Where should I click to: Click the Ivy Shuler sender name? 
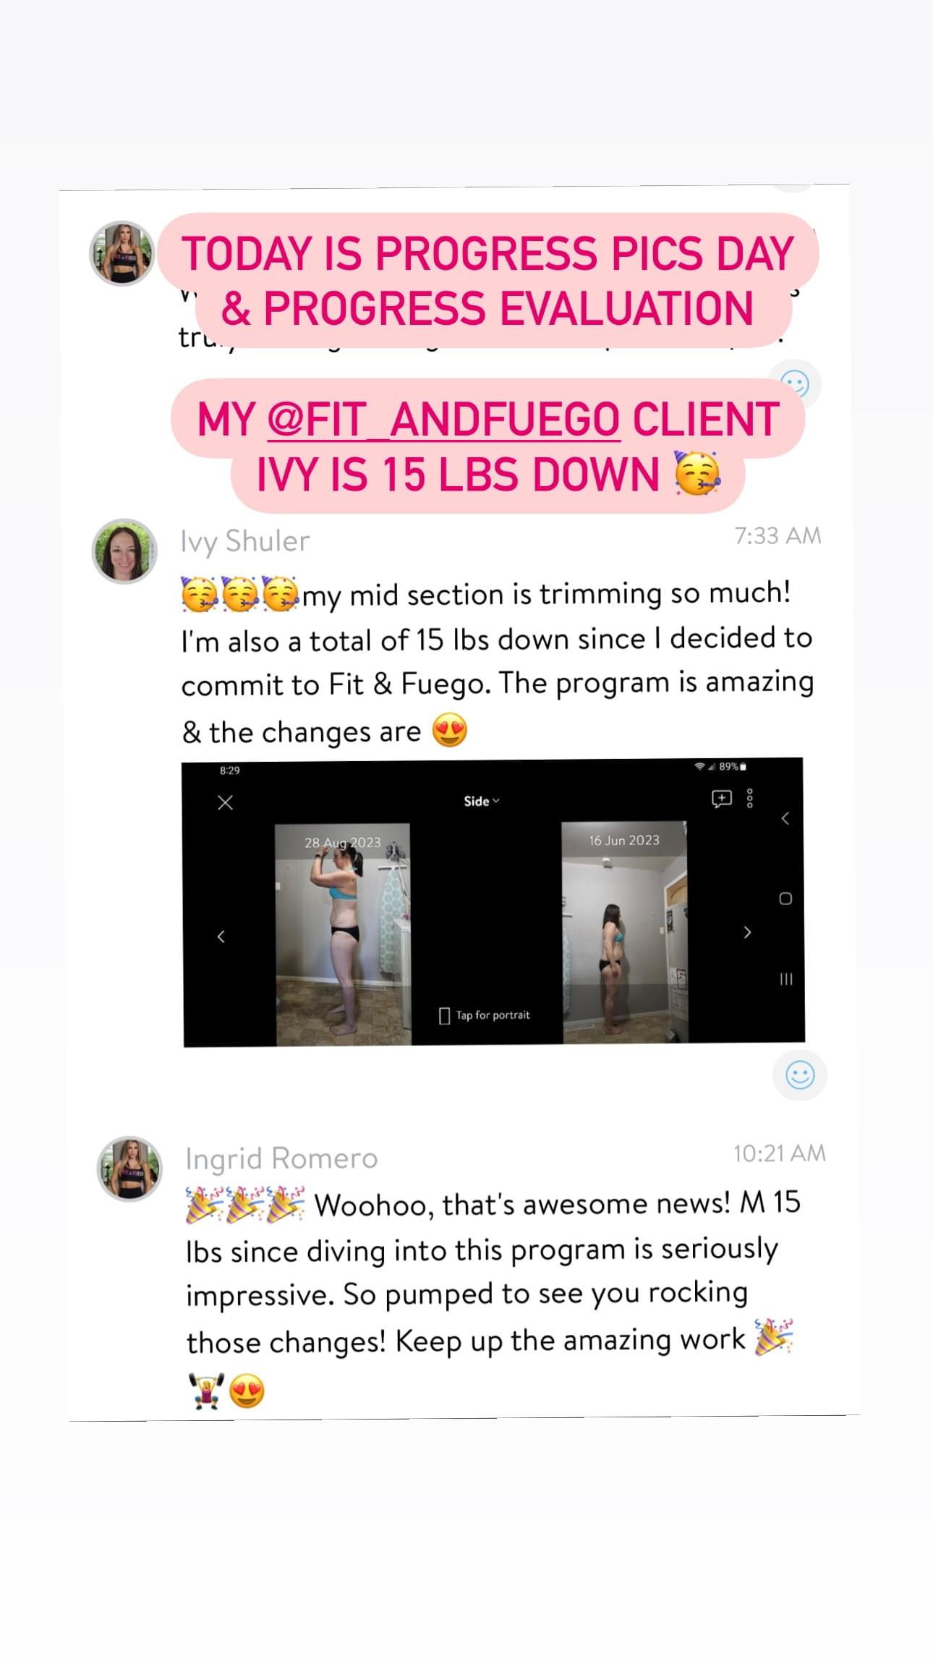point(245,541)
